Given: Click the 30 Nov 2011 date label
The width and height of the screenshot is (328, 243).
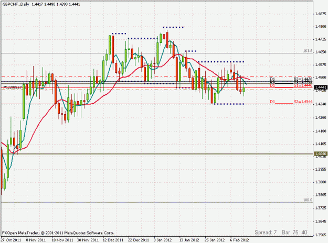Looking at the screenshot, I should click(88, 240).
